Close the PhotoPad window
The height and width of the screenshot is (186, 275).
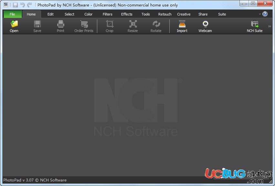265,4
